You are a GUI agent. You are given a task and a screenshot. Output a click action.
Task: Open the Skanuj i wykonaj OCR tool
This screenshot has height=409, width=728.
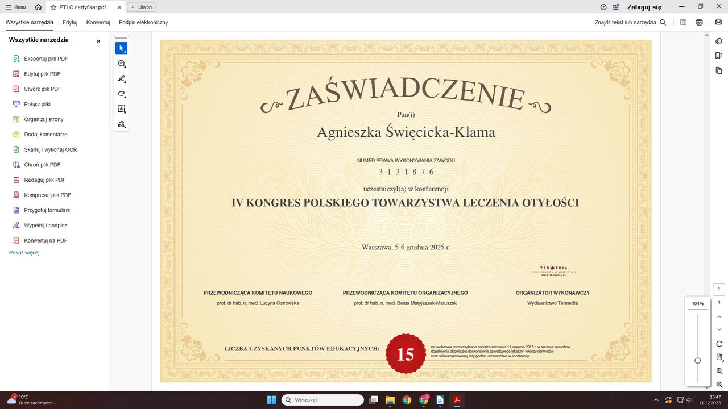coord(50,149)
